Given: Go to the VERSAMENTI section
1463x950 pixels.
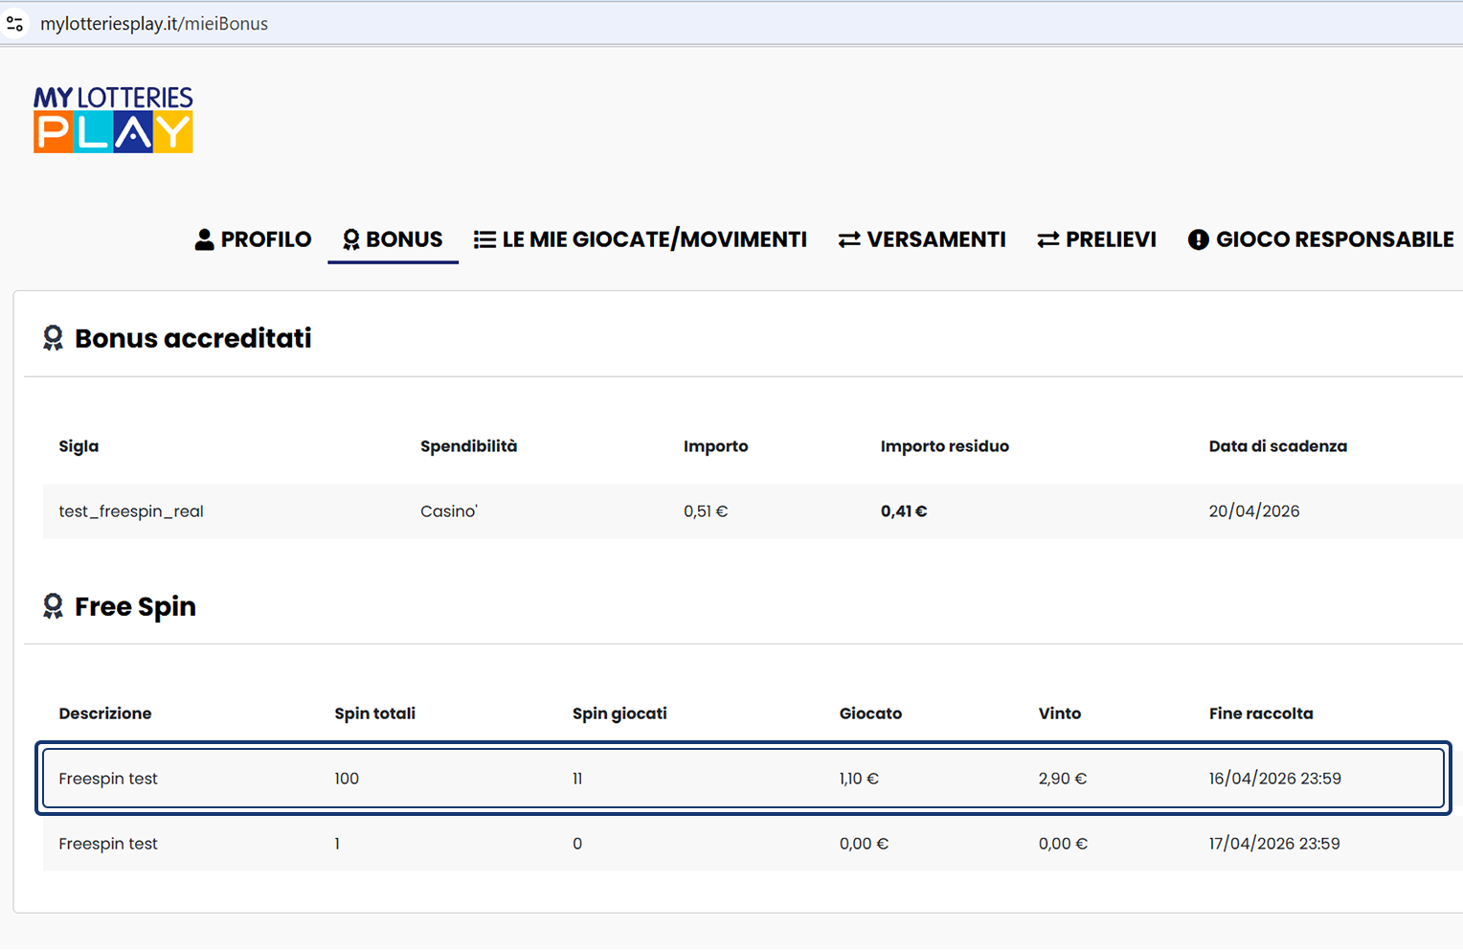Looking at the screenshot, I should point(935,239).
